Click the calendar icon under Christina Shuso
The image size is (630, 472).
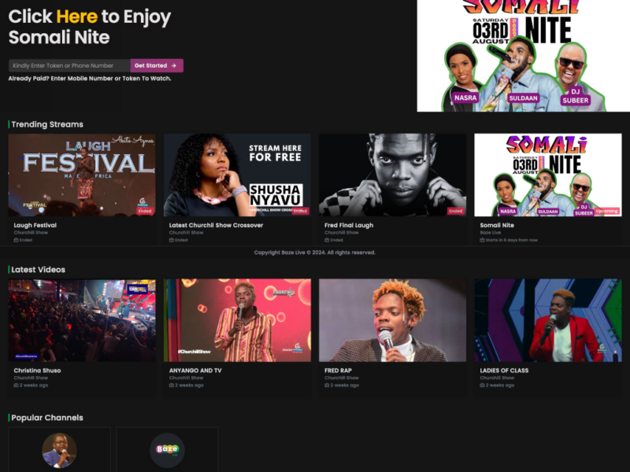tap(16, 385)
